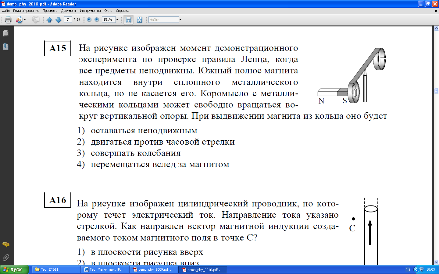The width and height of the screenshot is (439, 274).
Task: Open the Attachments paperclip panel
Action: (6, 258)
